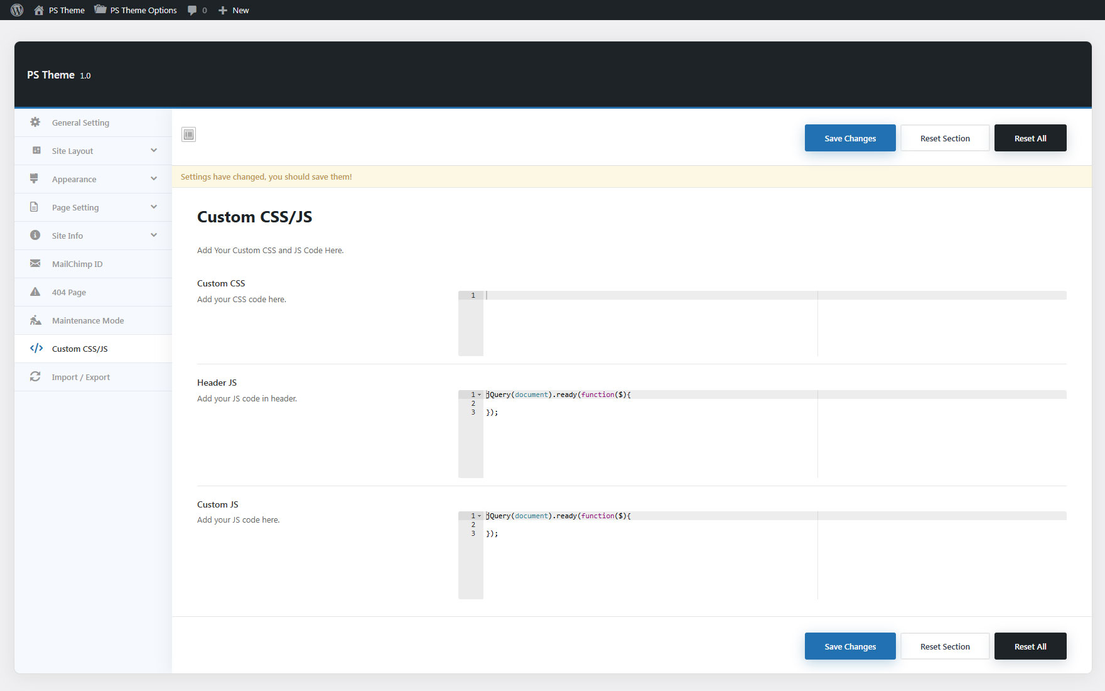Expand the Page Setting chevron
Viewport: 1105px width, 691px height.
click(x=154, y=207)
